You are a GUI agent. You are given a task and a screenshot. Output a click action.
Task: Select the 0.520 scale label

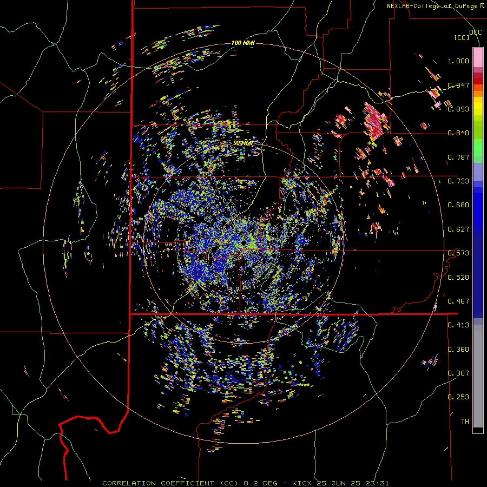click(x=458, y=278)
